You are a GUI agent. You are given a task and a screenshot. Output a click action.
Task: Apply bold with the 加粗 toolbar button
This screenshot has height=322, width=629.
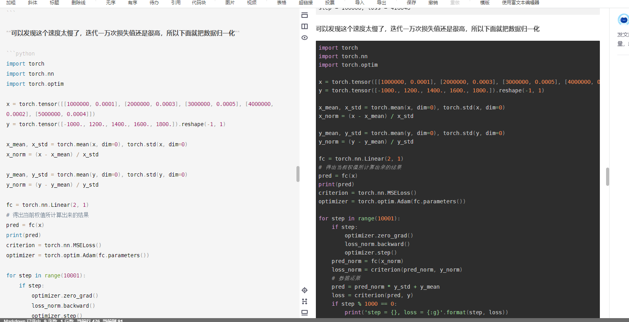pos(11,2)
